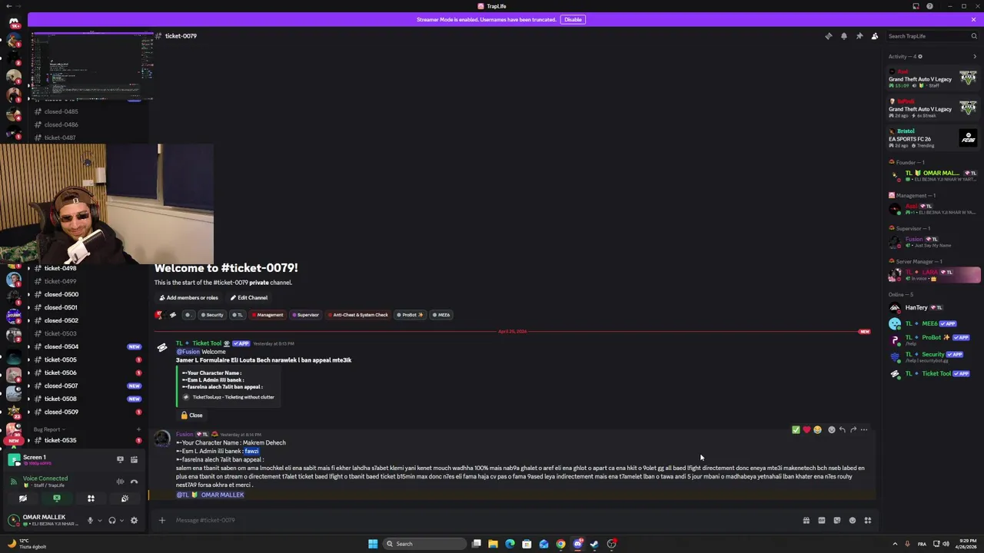Open emoji picker in message bar

[852, 521]
